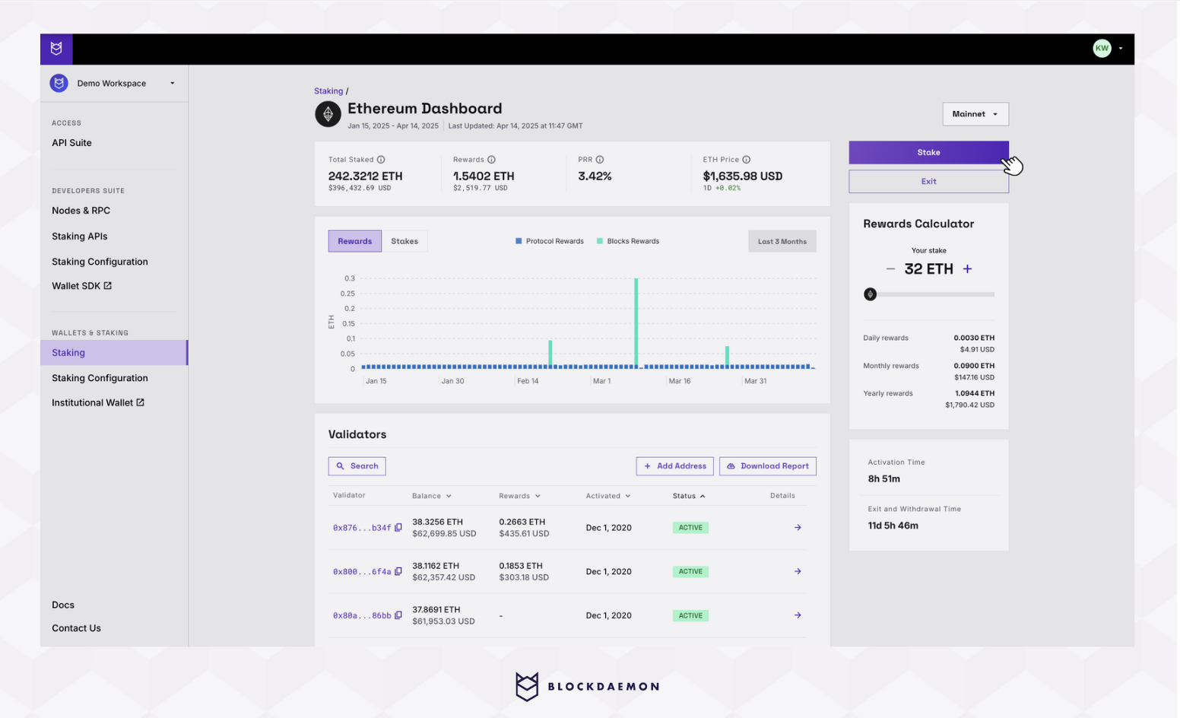Click the dropdown caret next to KW avatar

[1121, 49]
